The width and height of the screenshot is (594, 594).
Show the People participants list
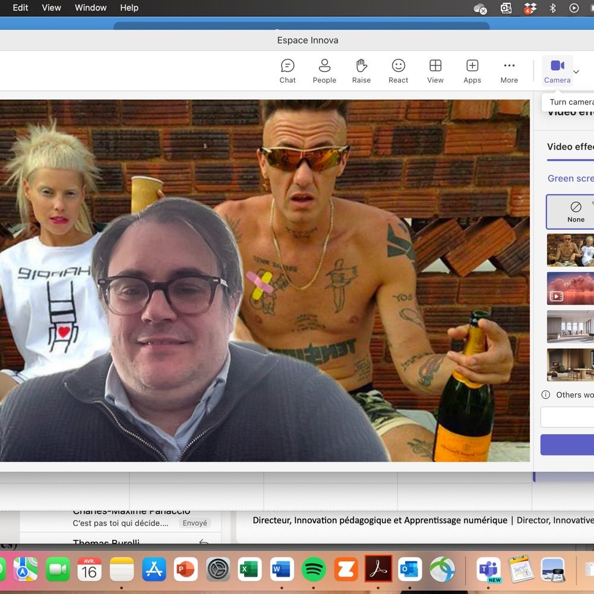(x=324, y=71)
